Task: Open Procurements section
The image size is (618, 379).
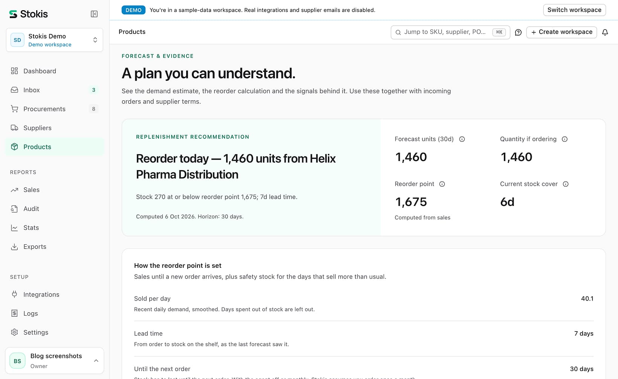Action: click(x=55, y=109)
